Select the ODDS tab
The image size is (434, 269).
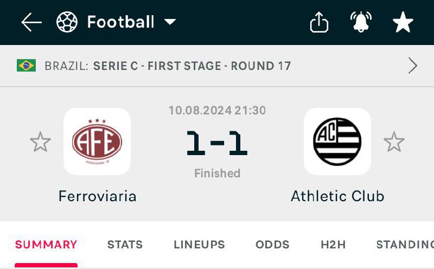272,245
